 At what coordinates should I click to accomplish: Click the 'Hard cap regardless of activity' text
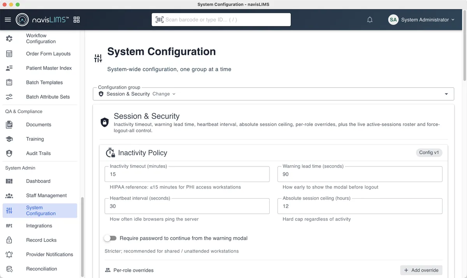(317, 219)
